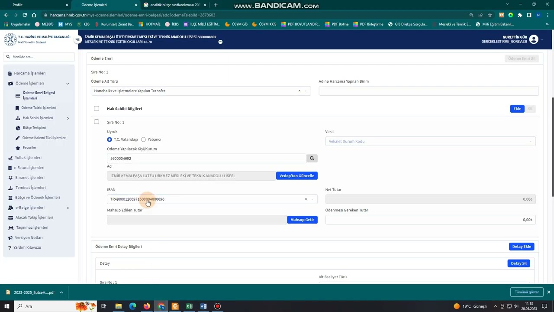Click the Adına Harcama Yapılan Birim field

tap(429, 91)
